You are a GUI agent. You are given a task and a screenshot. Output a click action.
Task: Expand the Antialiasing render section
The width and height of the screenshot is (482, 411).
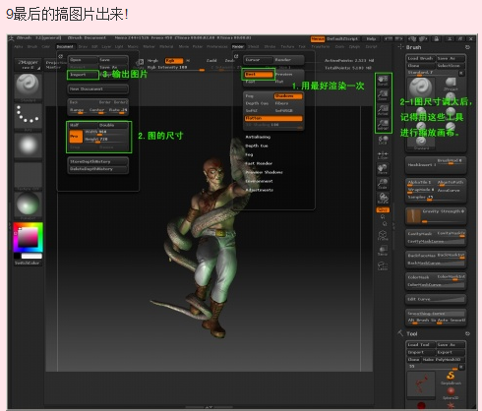[258, 137]
